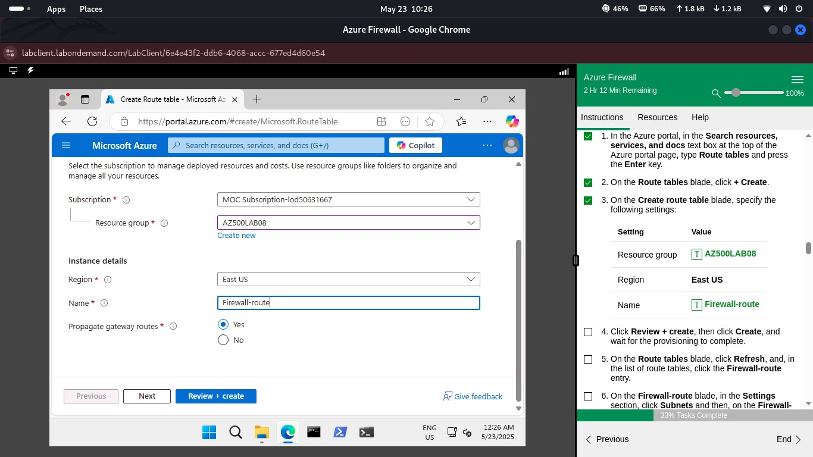Open PowerShell from the taskbar
Viewport: 813px width, 457px height.
340,432
